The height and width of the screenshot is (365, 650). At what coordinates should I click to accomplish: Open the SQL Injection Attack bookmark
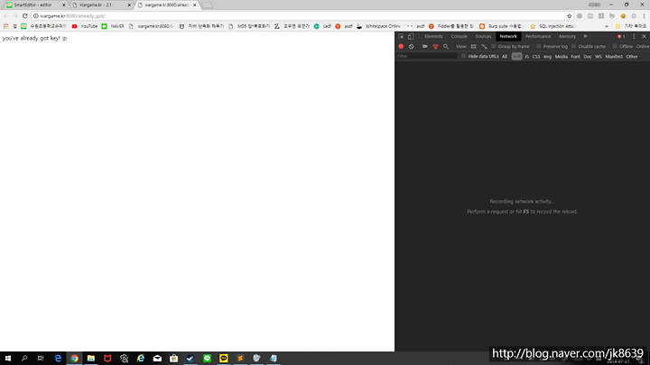[553, 26]
